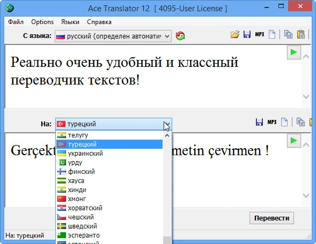316x244 pixels.
Task: Swap languages with the red-green arrows icon
Action: tap(180, 36)
